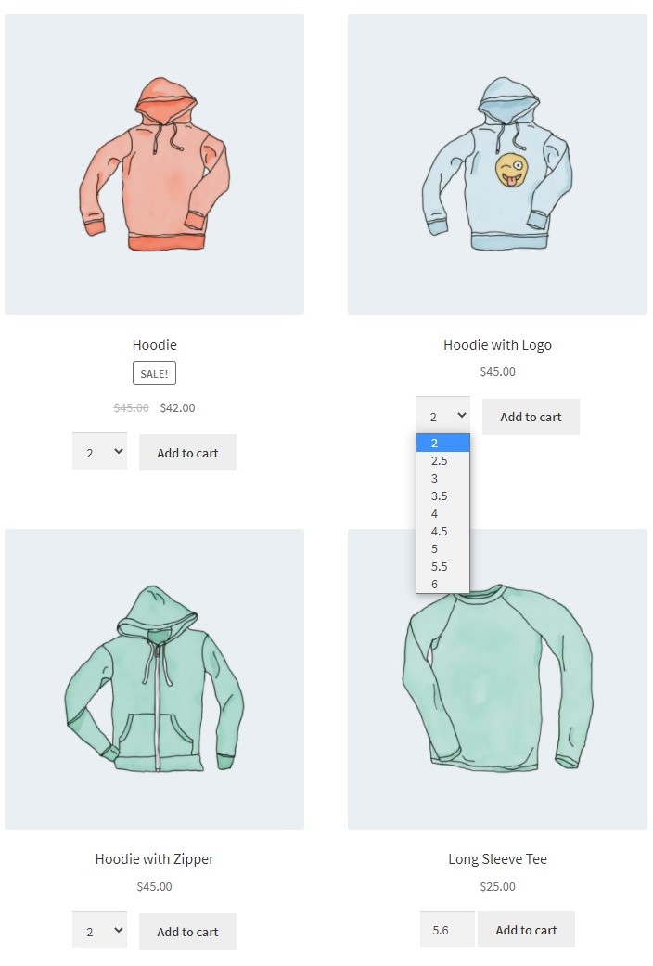Select 3 in the quantity list
This screenshot has height=966, width=653.
click(443, 479)
